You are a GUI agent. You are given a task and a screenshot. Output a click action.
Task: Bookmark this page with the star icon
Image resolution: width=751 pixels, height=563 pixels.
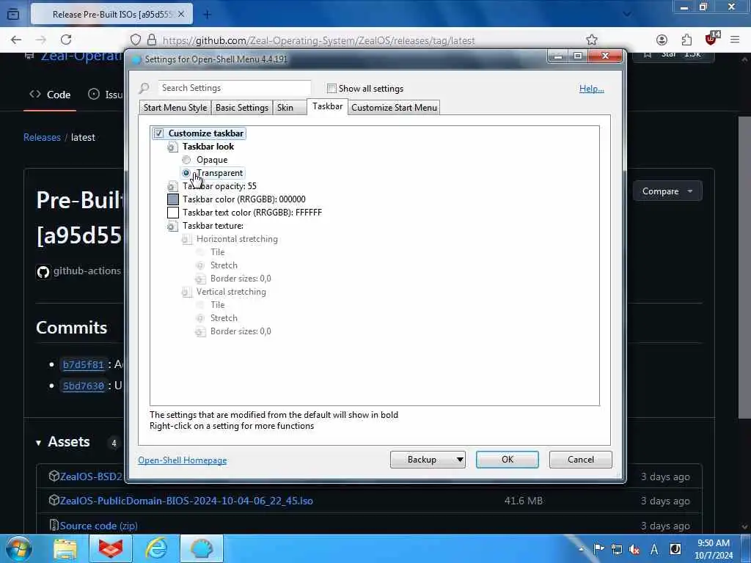tap(592, 40)
